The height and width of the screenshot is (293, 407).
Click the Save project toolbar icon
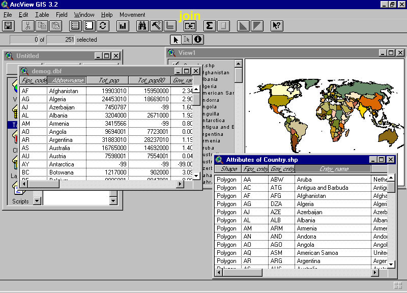point(8,25)
